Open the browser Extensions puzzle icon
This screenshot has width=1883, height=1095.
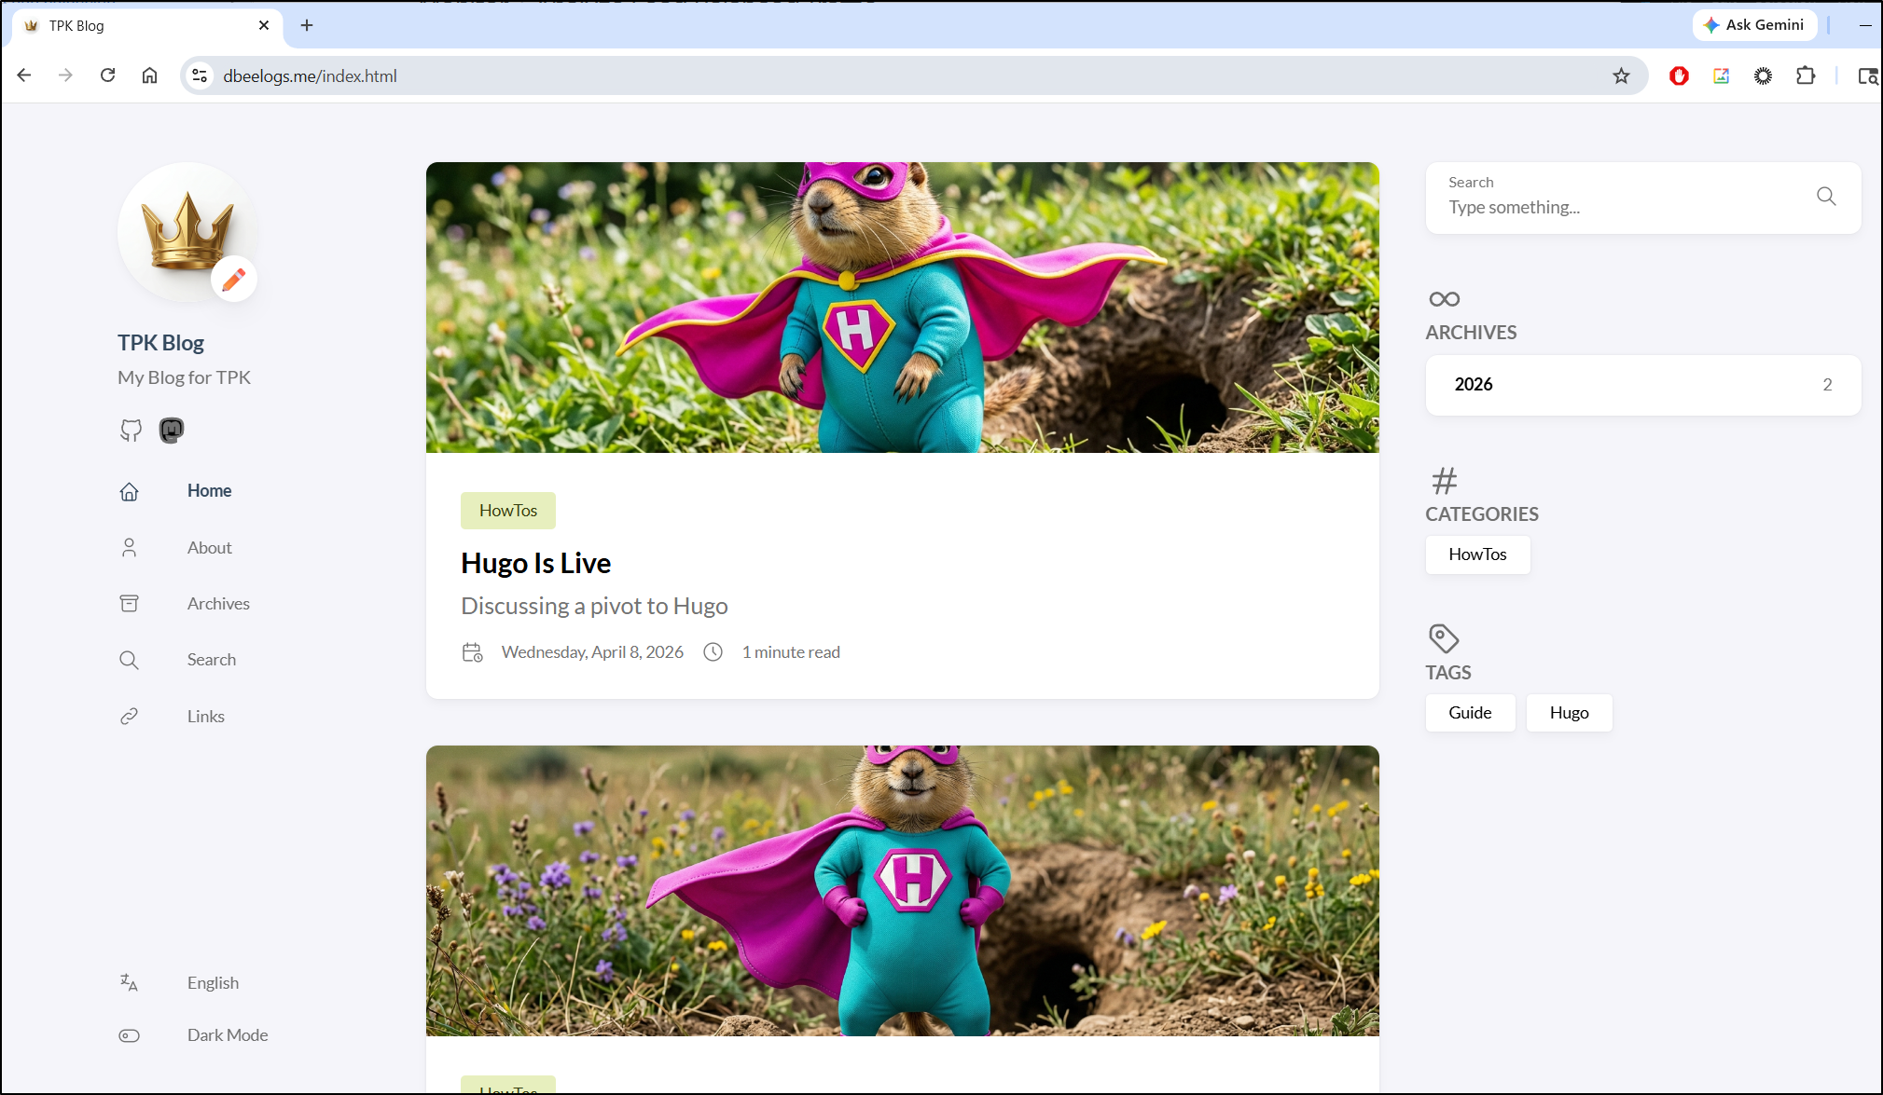coord(1806,76)
